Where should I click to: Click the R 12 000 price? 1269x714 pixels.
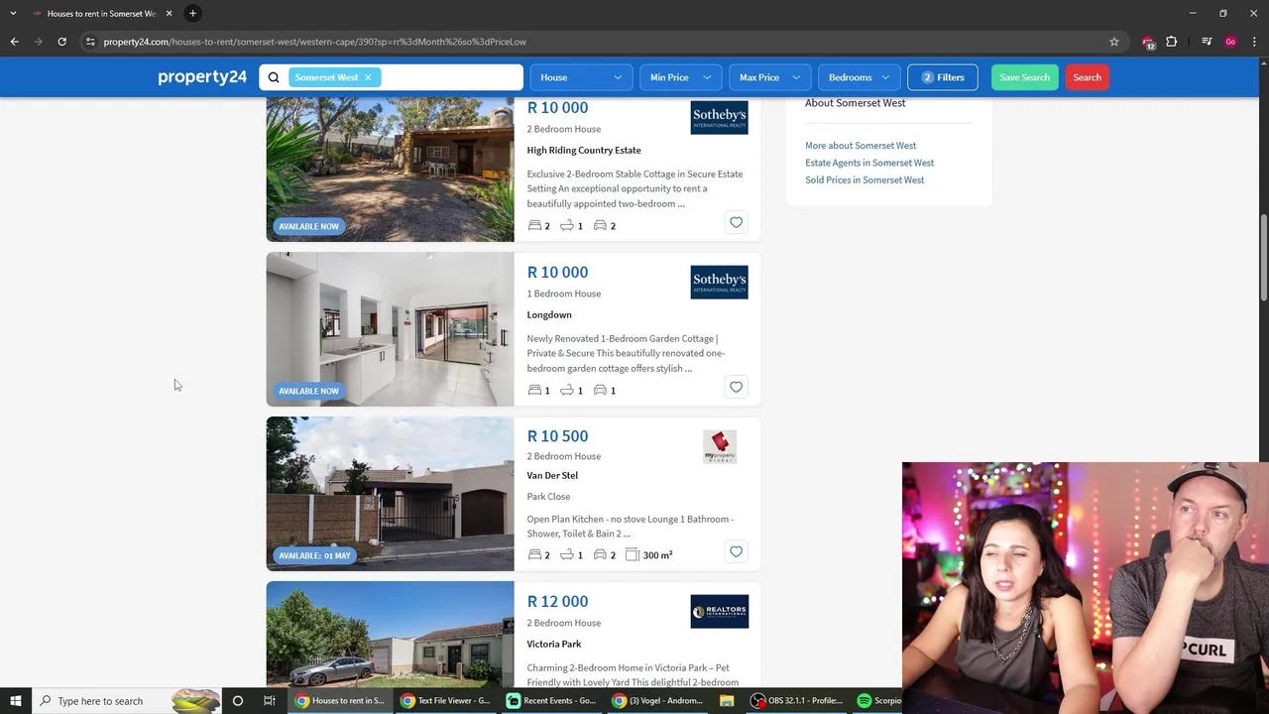(557, 601)
